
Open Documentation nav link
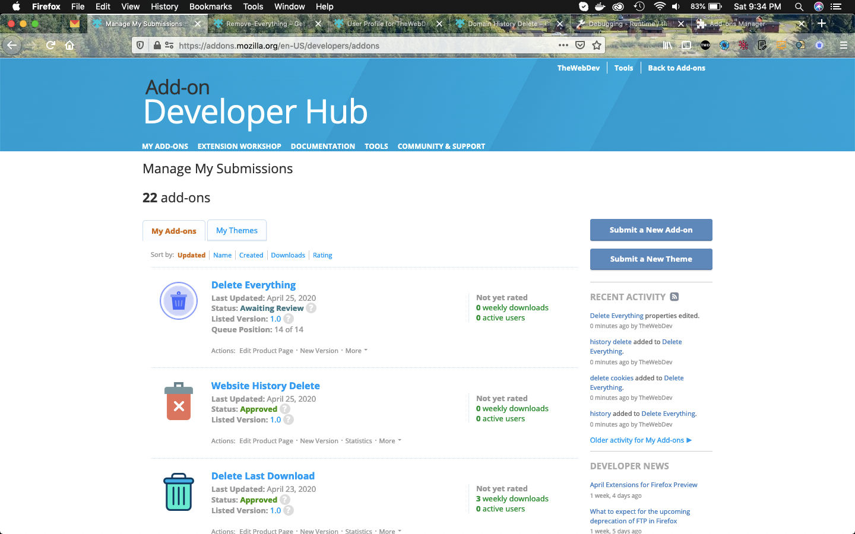[323, 146]
